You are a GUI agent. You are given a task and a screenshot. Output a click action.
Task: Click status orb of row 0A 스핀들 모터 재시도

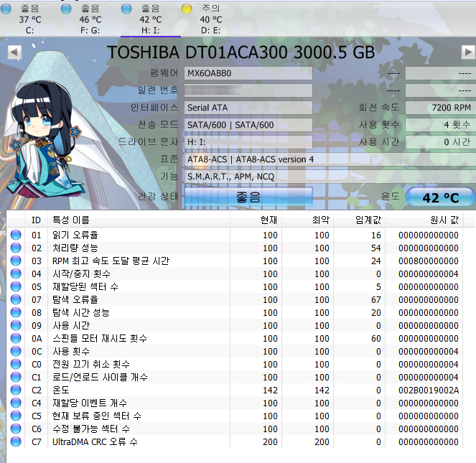coord(16,338)
